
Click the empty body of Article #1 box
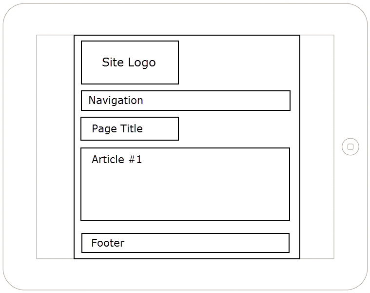[185, 193]
